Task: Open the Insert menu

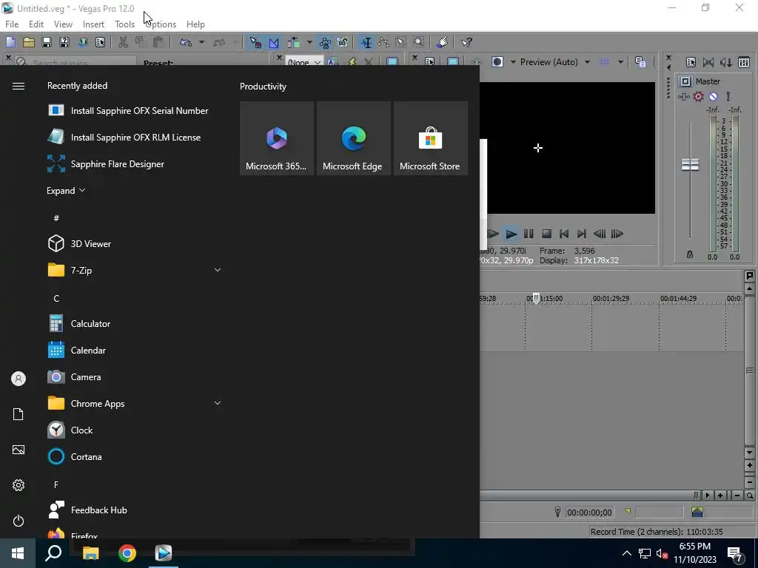Action: [x=93, y=24]
